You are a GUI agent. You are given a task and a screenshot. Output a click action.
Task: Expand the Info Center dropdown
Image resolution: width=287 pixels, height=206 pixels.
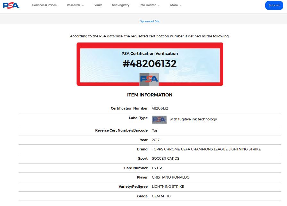(x=149, y=5)
